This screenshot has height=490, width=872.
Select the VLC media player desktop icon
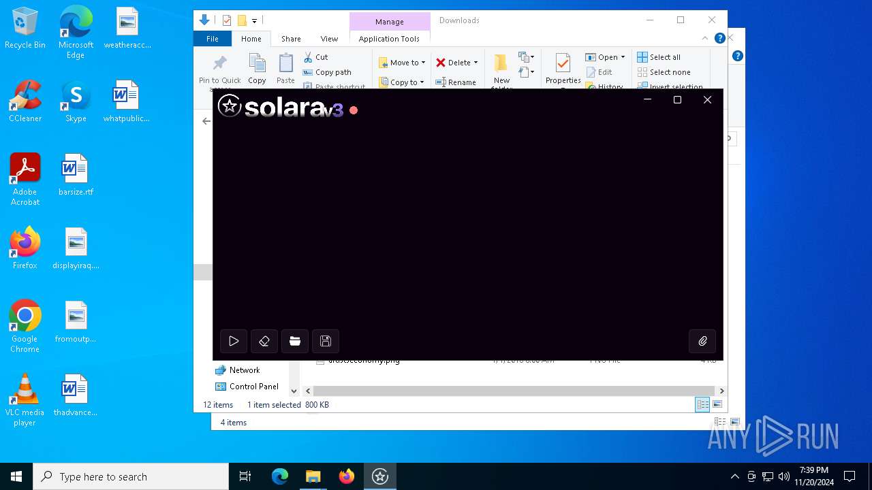click(x=25, y=400)
